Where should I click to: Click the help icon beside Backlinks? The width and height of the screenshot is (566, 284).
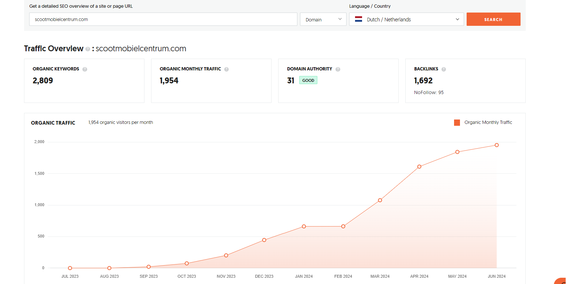(444, 69)
